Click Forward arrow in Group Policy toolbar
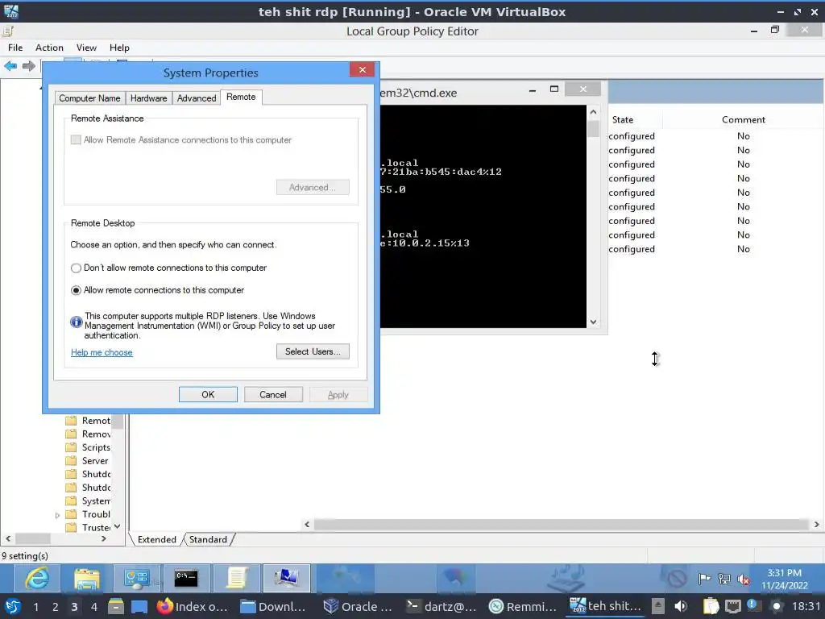This screenshot has width=825, height=619. (29, 66)
